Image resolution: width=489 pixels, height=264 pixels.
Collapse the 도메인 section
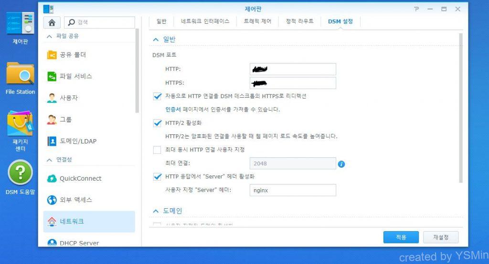click(x=156, y=211)
